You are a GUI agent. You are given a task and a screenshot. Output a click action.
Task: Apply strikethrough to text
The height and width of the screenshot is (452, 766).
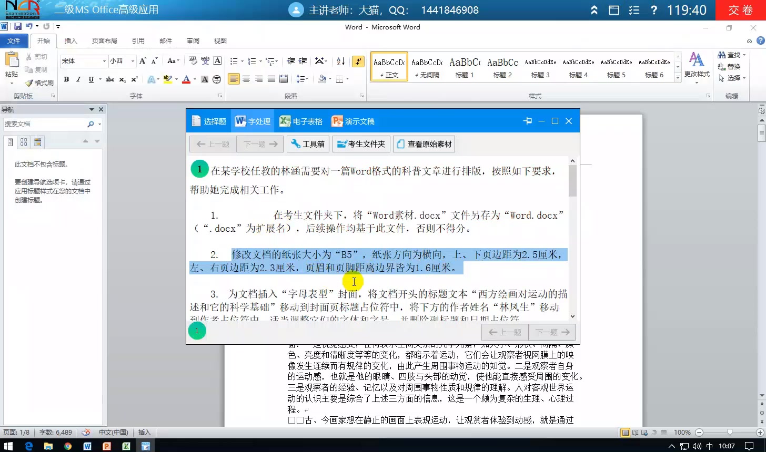tap(110, 79)
